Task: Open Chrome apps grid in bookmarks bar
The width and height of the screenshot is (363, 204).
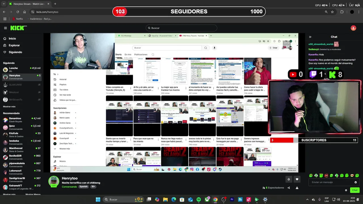Action: [5, 19]
